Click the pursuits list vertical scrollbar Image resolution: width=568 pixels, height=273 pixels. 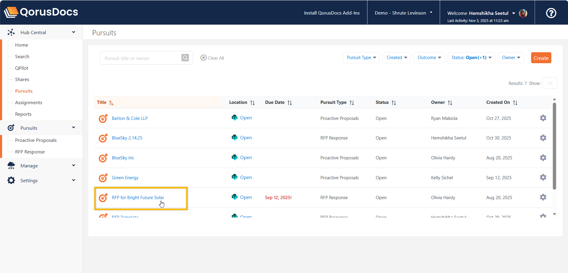[x=554, y=145]
